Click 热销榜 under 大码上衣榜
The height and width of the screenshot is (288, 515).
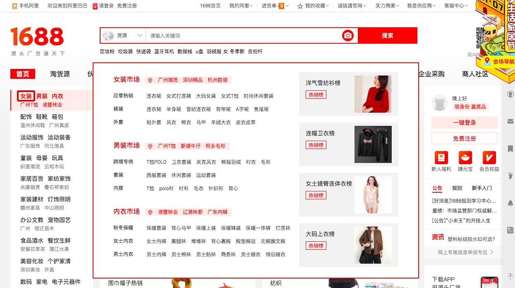click(316, 246)
